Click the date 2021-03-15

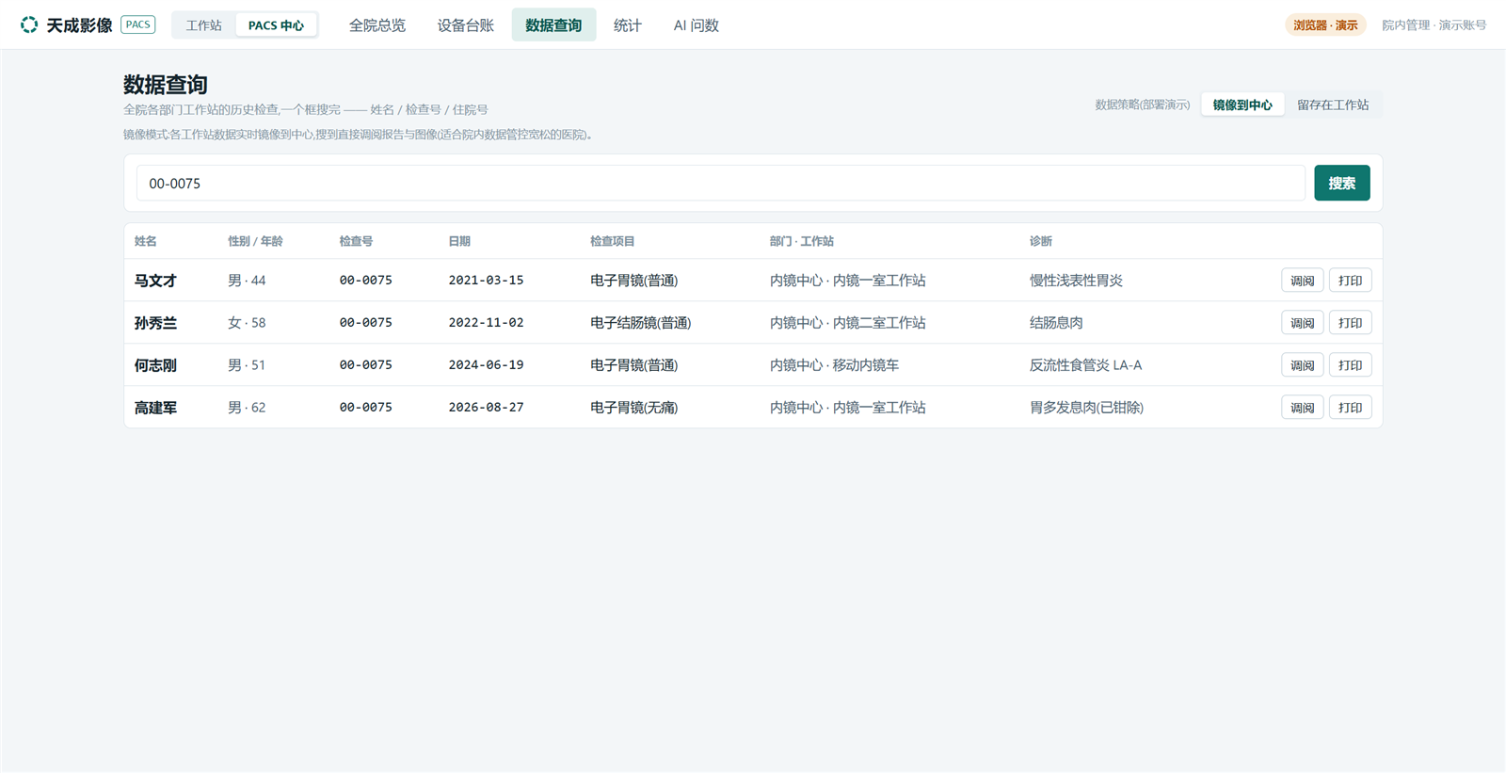[486, 281]
